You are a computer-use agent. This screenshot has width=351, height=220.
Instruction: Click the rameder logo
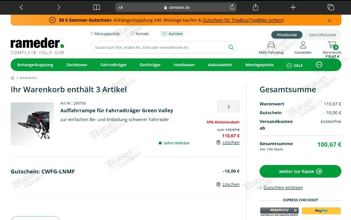[38, 46]
